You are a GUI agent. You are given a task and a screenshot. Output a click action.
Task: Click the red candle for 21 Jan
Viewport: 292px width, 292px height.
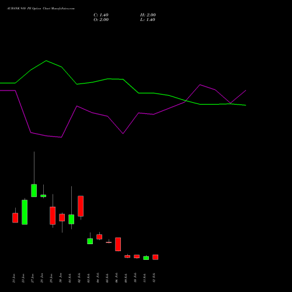point(15,218)
